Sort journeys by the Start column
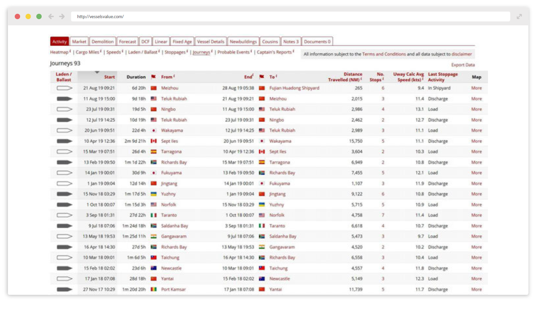This screenshot has height=316, width=543. tap(109, 77)
